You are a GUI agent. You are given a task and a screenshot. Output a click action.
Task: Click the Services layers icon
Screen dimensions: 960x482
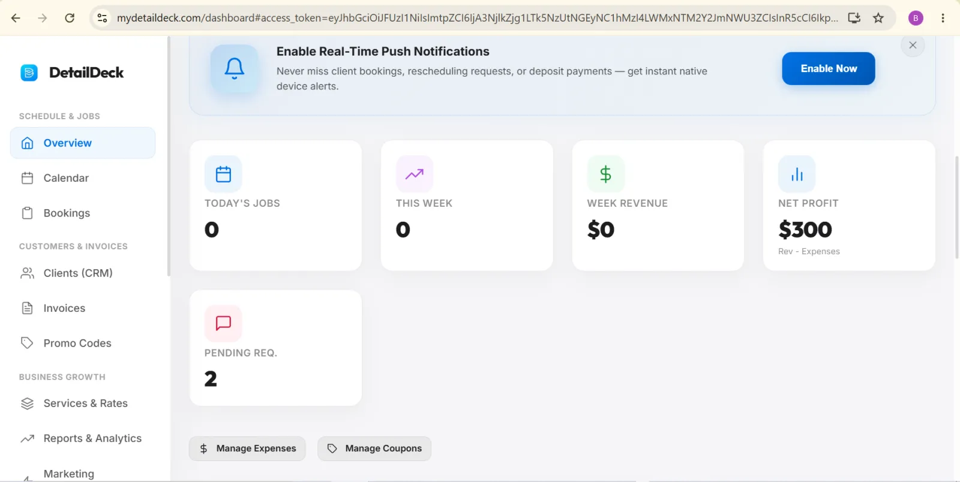[x=27, y=403]
